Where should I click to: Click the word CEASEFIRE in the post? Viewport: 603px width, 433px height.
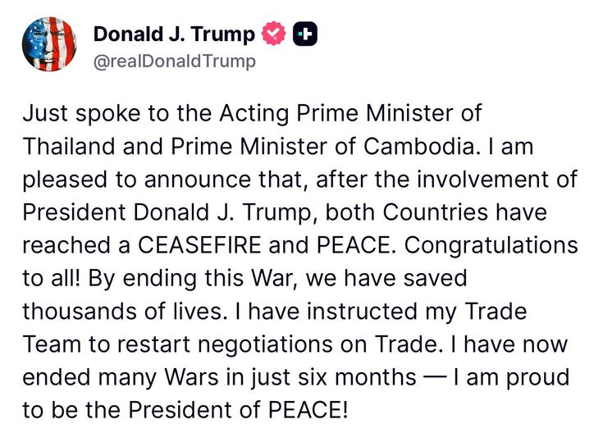click(199, 245)
